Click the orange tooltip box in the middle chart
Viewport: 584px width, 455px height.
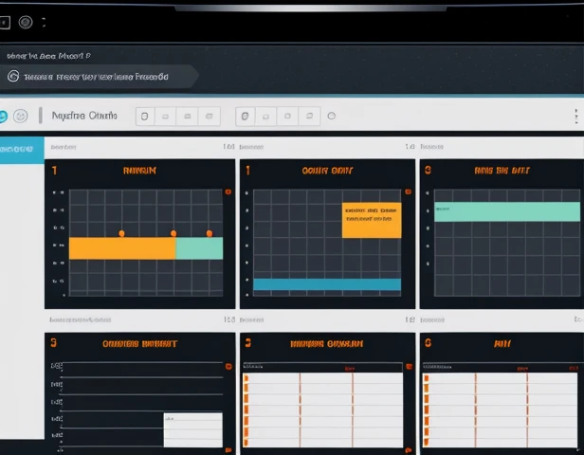click(x=372, y=219)
